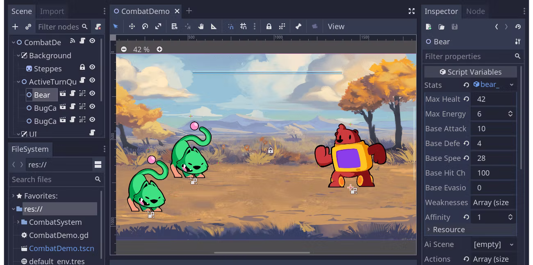Choose the Scale Mode tool
The width and height of the screenshot is (533, 265).
pos(158,26)
